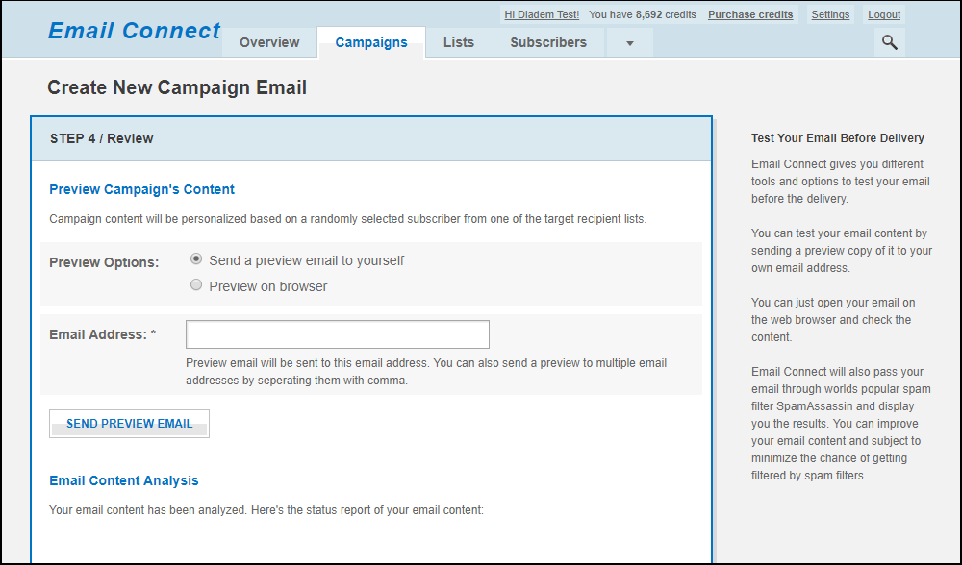This screenshot has height=565, width=962.
Task: Click the magnifying glass search icon
Action: (x=889, y=42)
